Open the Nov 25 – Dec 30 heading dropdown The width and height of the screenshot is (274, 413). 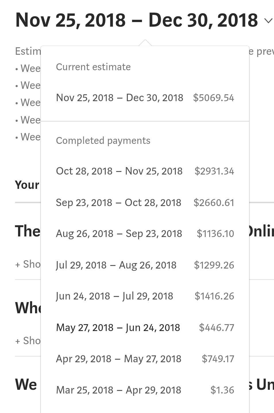[x=136, y=21]
